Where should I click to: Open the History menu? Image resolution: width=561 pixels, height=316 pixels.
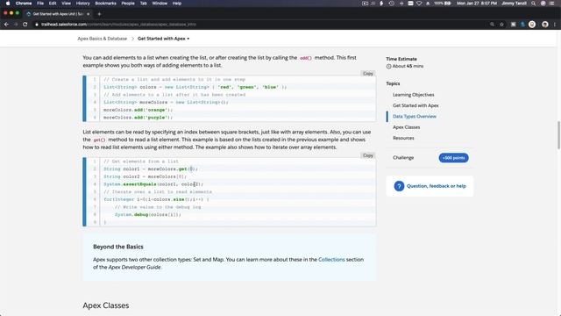[x=82, y=4]
